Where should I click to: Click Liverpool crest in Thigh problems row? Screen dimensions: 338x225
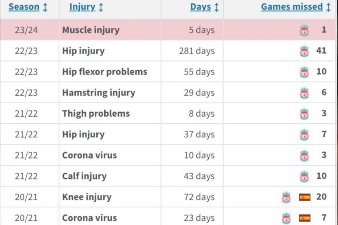[304, 114]
